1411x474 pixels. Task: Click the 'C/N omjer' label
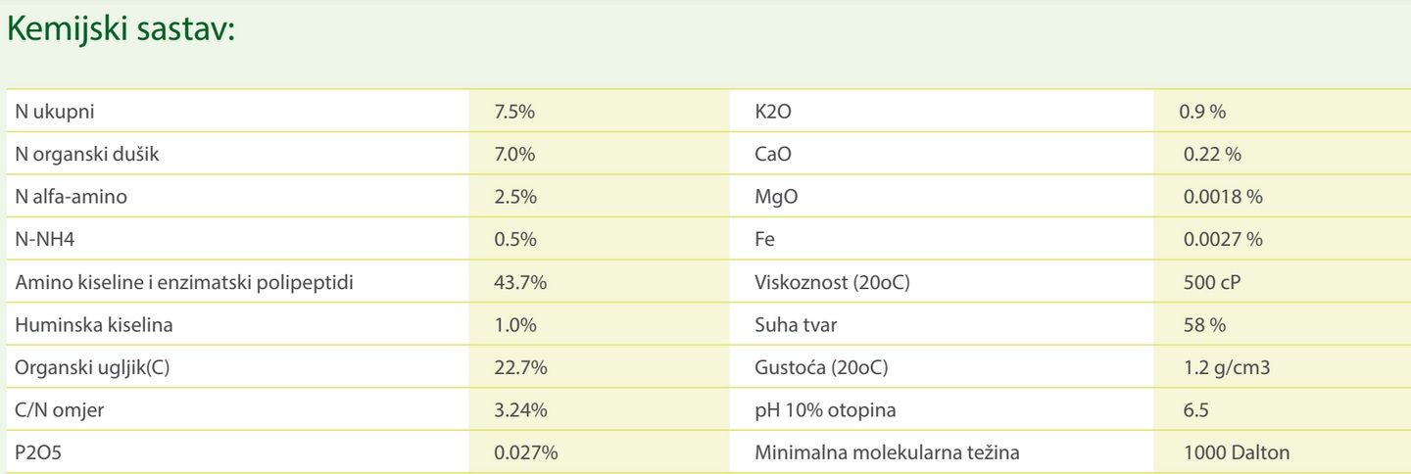(60, 410)
